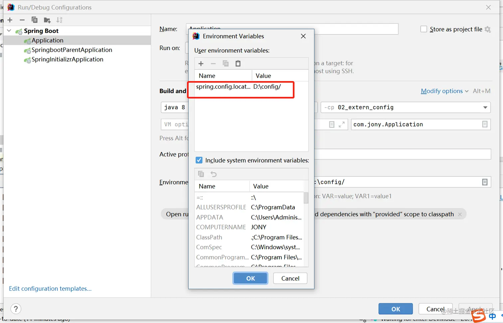Select COMPUTERNAME system variable row

[249, 227]
